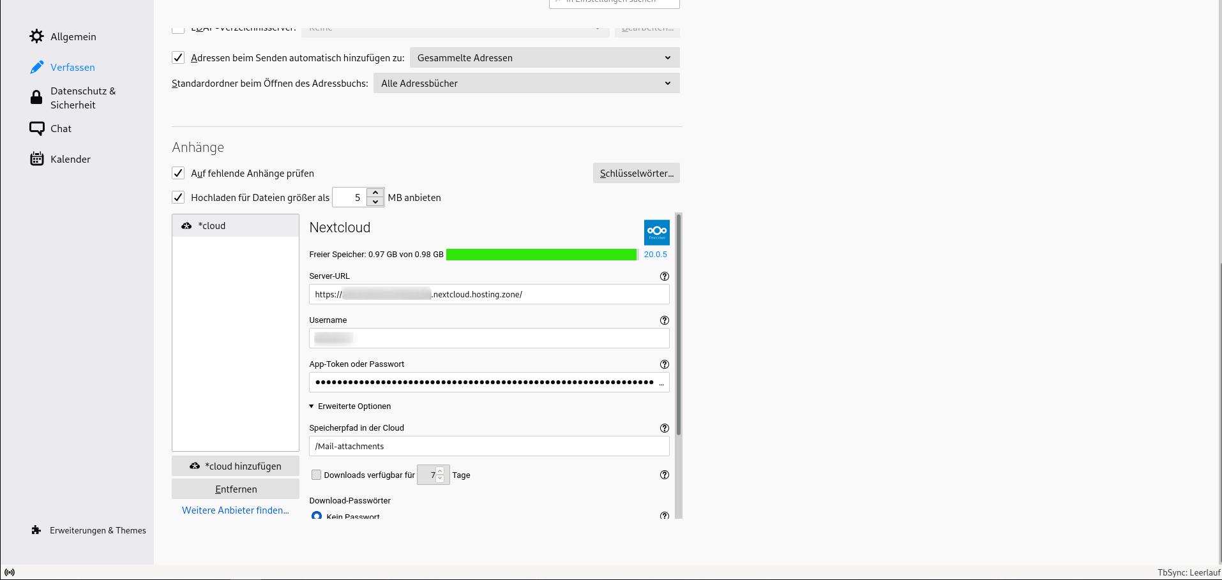The height and width of the screenshot is (580, 1222).
Task: Show help for Kein Passwort option
Action: (x=665, y=516)
